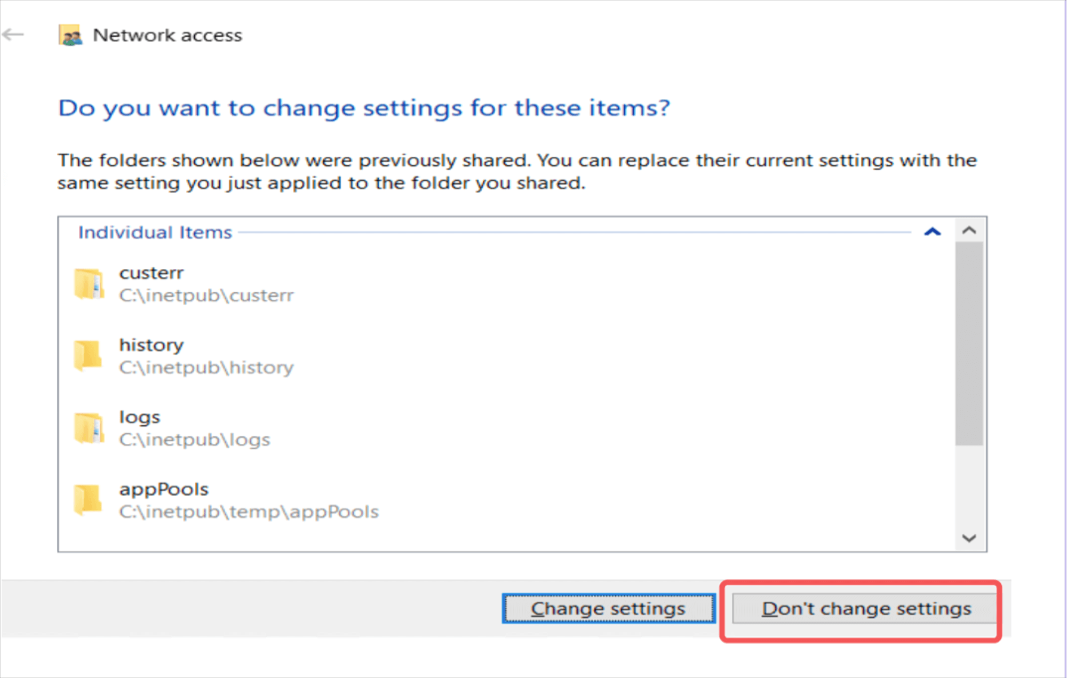The height and width of the screenshot is (678, 1067).
Task: Click the history folder icon
Action: point(88,356)
